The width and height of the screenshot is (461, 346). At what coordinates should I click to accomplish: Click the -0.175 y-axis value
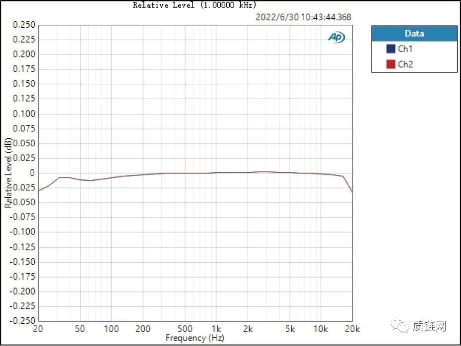[22, 277]
